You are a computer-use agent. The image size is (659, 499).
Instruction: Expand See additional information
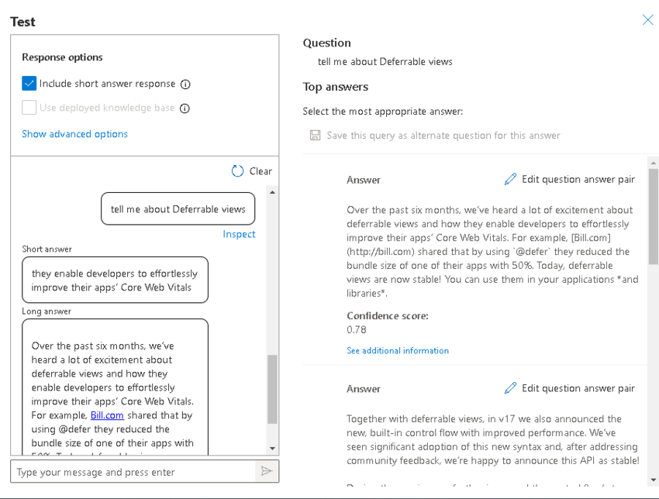pos(398,350)
